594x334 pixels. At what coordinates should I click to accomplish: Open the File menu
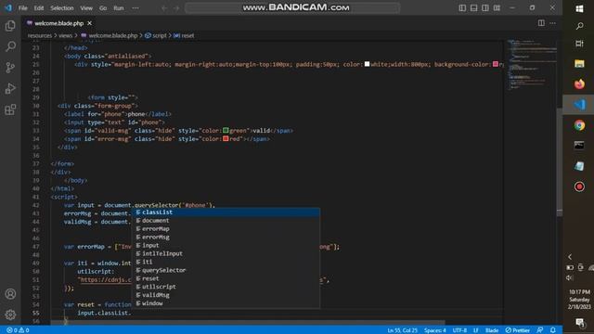(x=22, y=8)
